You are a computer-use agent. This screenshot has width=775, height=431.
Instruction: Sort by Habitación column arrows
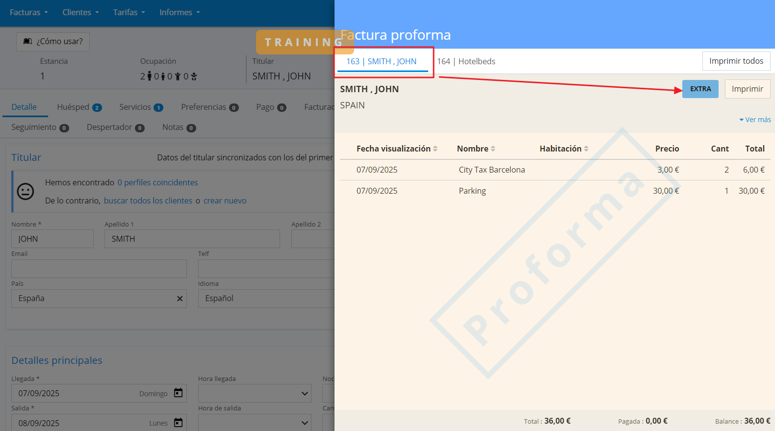pos(586,149)
